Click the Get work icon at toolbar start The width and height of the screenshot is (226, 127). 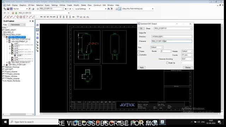click(5, 9)
